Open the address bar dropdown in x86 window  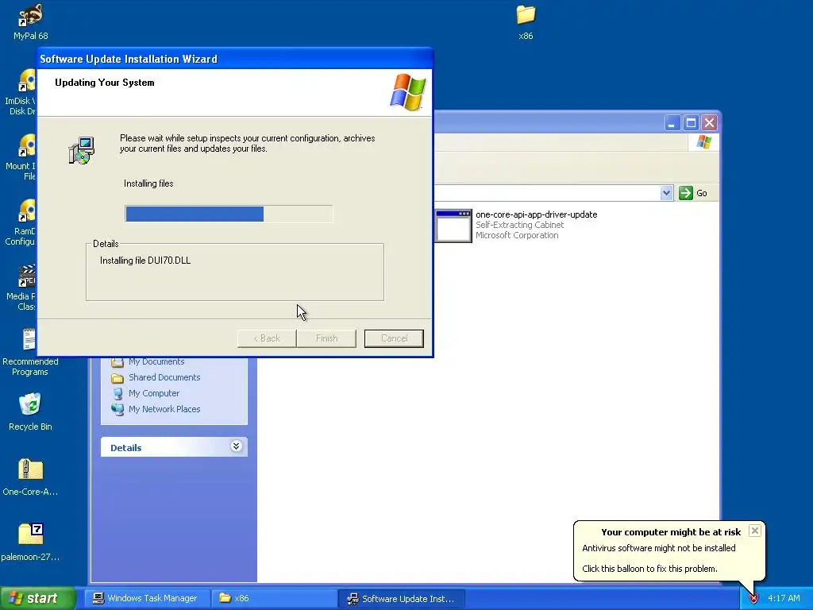coord(666,193)
